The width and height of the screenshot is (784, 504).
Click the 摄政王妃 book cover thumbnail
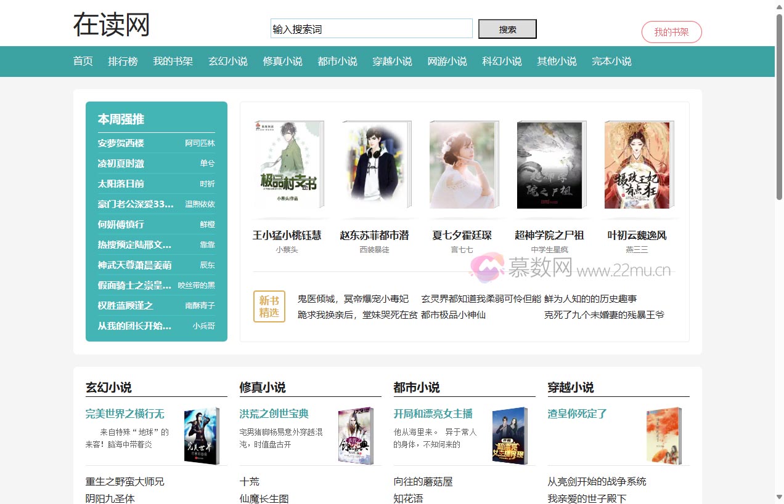click(637, 165)
